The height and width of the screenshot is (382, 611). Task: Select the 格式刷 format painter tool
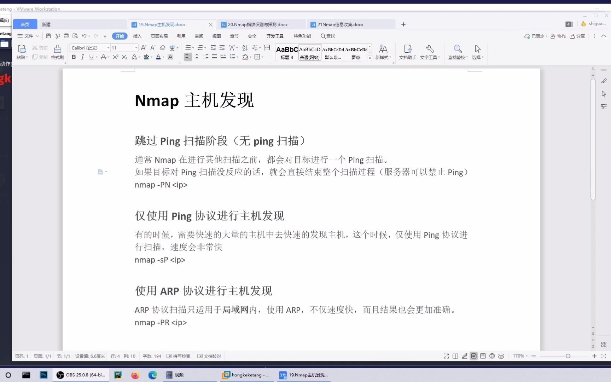coord(57,52)
